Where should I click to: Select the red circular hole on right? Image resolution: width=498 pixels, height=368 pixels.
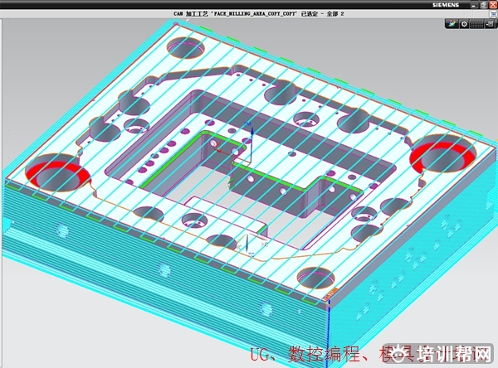click(x=447, y=153)
